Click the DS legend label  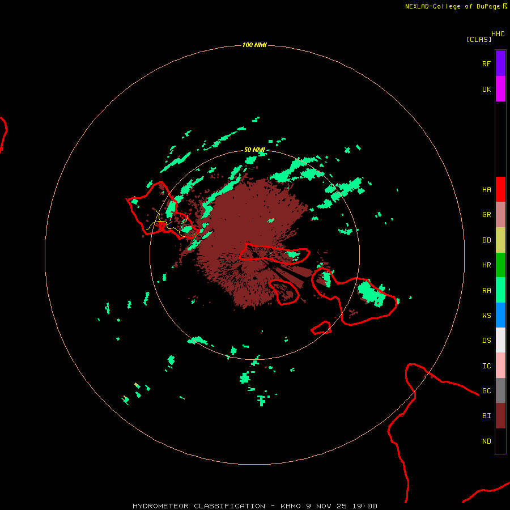pos(486,341)
